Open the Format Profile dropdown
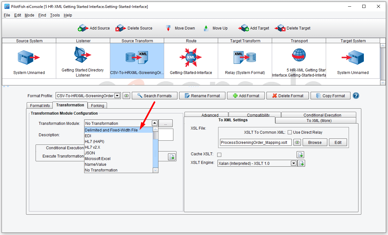The width and height of the screenshot is (388, 235). click(x=117, y=96)
